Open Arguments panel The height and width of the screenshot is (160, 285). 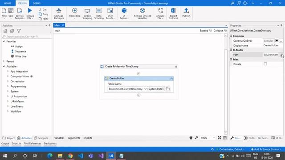tap(74, 138)
